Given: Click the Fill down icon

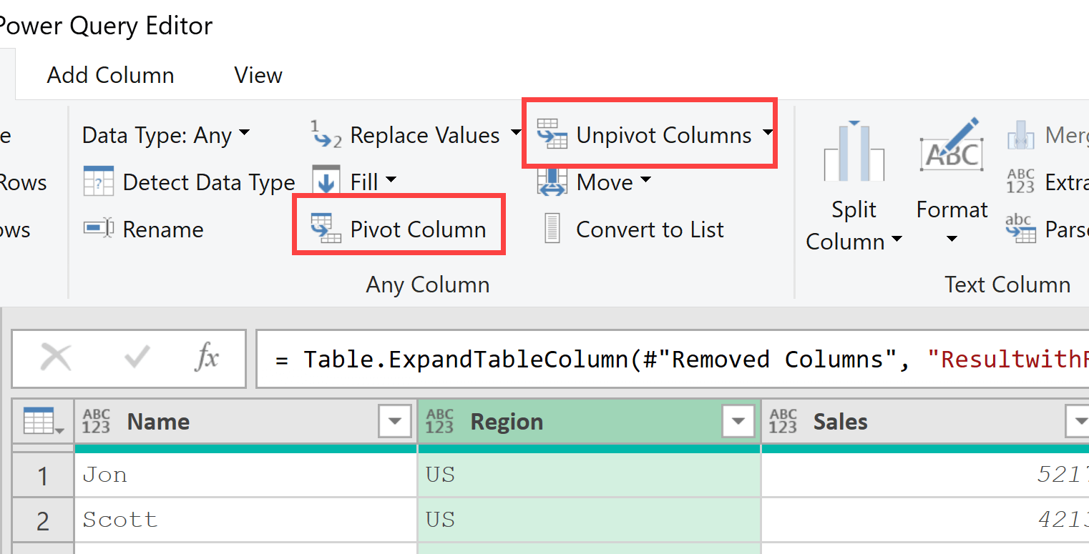Looking at the screenshot, I should 326,180.
